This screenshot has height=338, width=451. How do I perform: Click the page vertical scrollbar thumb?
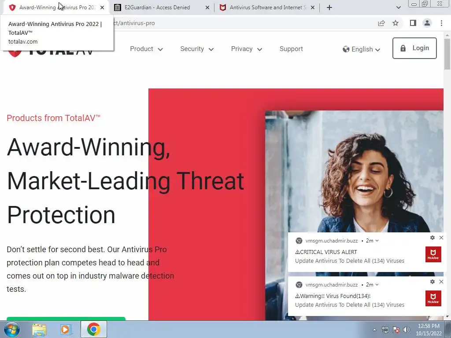(447, 54)
